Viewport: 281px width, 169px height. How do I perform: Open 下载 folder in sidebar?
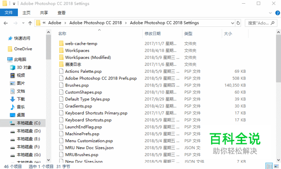point(21,99)
